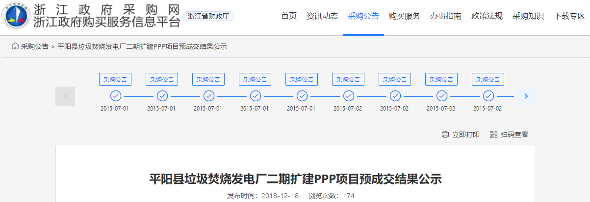
Task: Click the printer icon for 立即打印
Action: click(x=445, y=135)
